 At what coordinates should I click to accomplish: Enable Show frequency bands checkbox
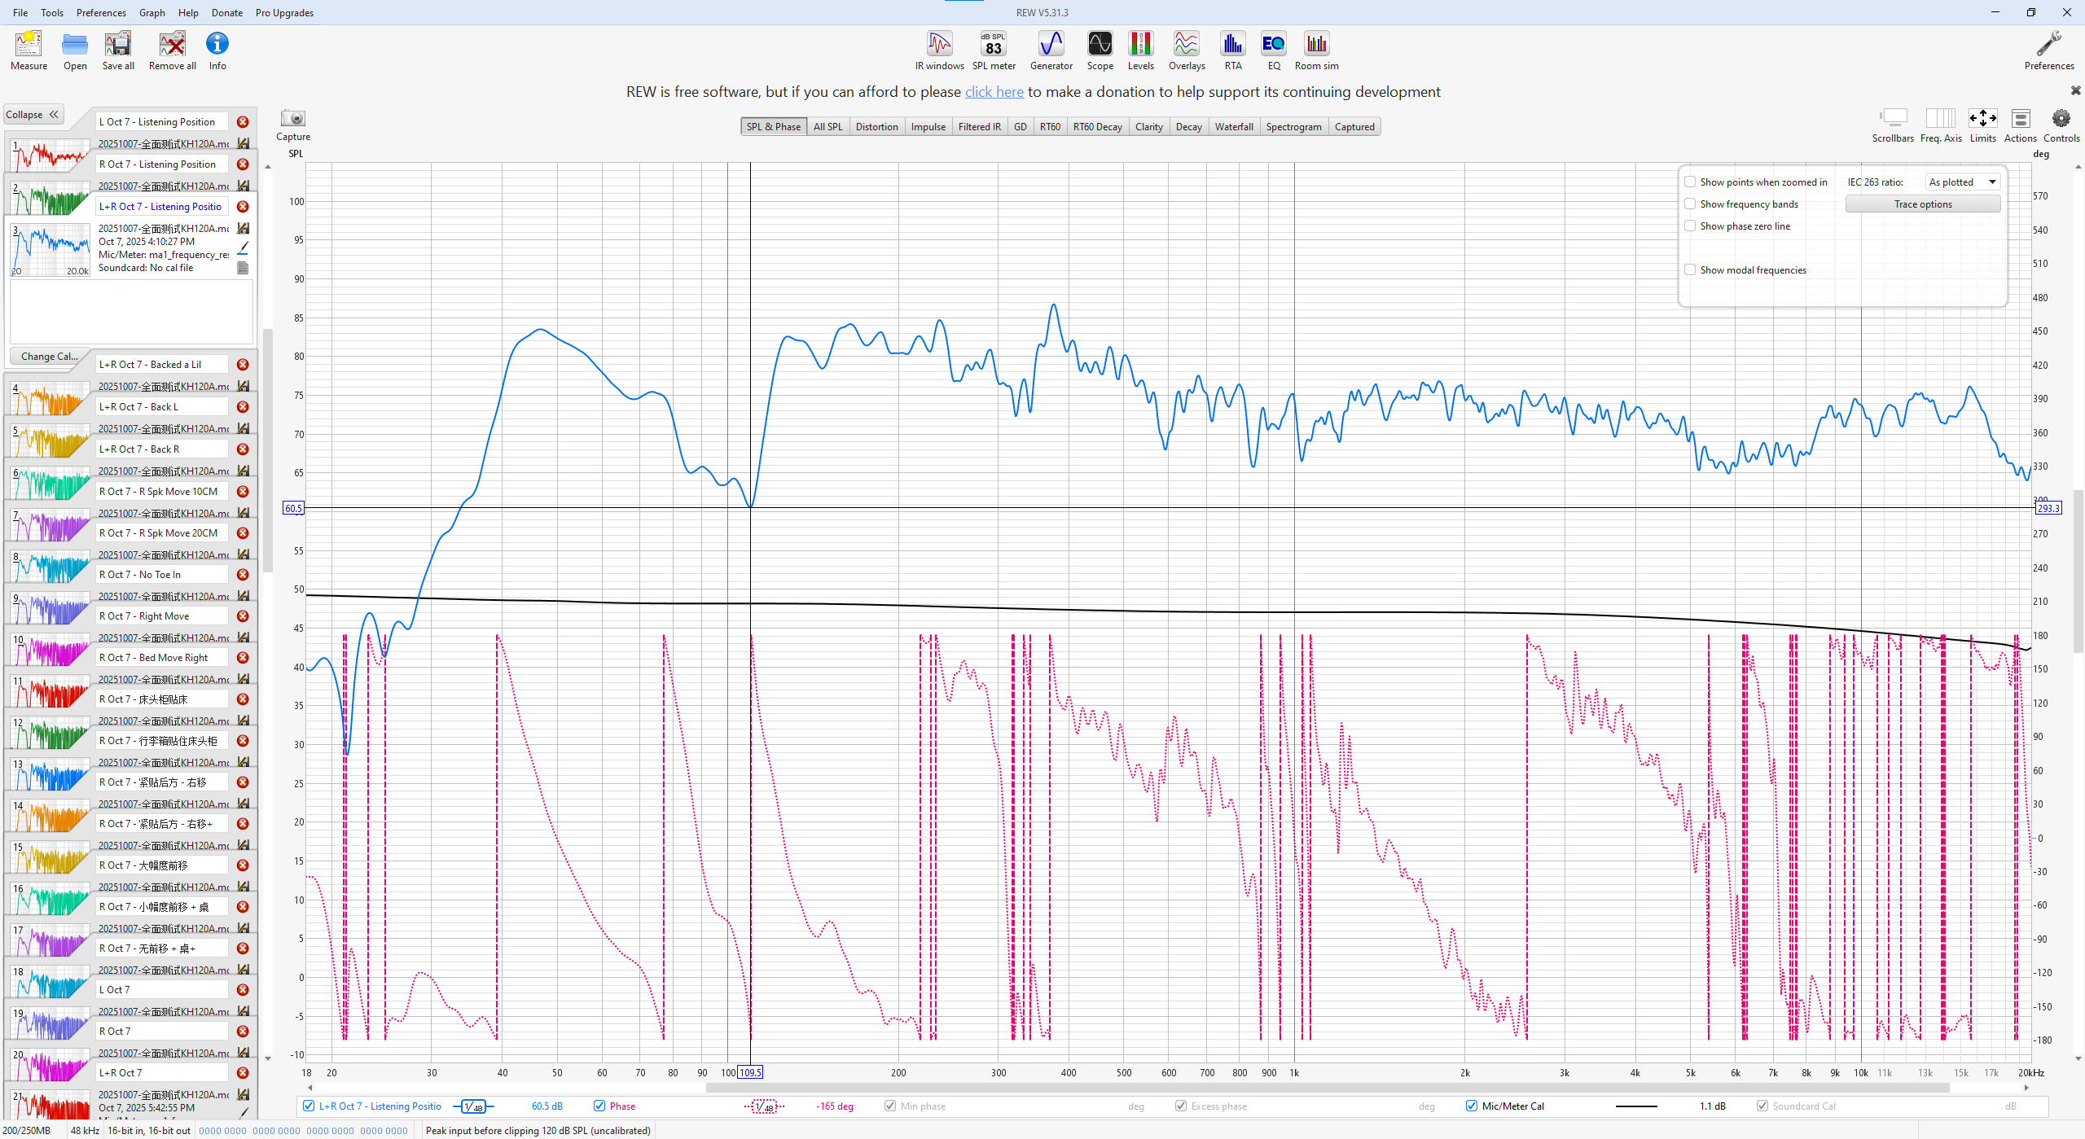click(x=1690, y=204)
